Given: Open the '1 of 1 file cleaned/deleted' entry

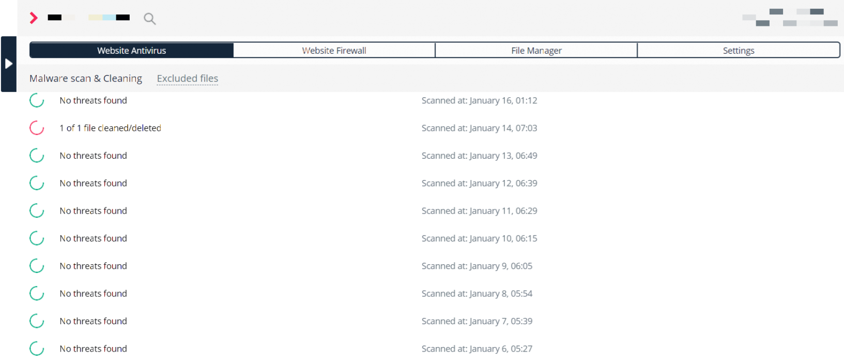Looking at the screenshot, I should (x=110, y=128).
